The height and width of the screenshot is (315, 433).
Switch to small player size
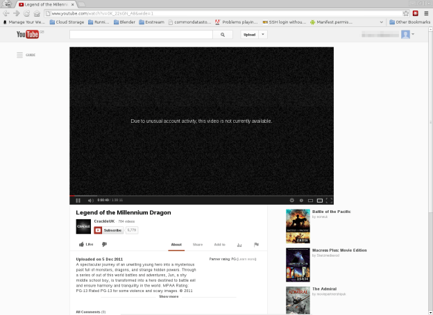(x=310, y=201)
